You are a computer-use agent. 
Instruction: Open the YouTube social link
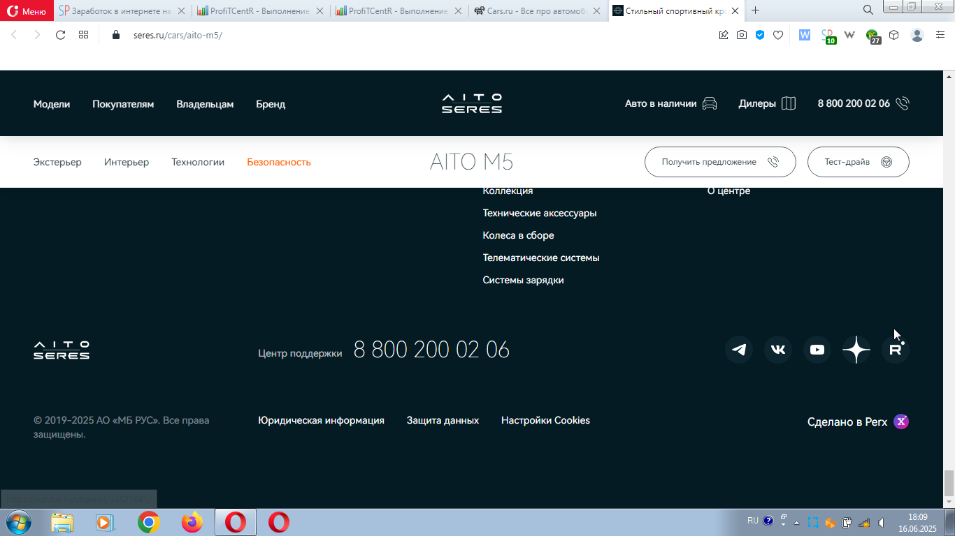point(817,350)
